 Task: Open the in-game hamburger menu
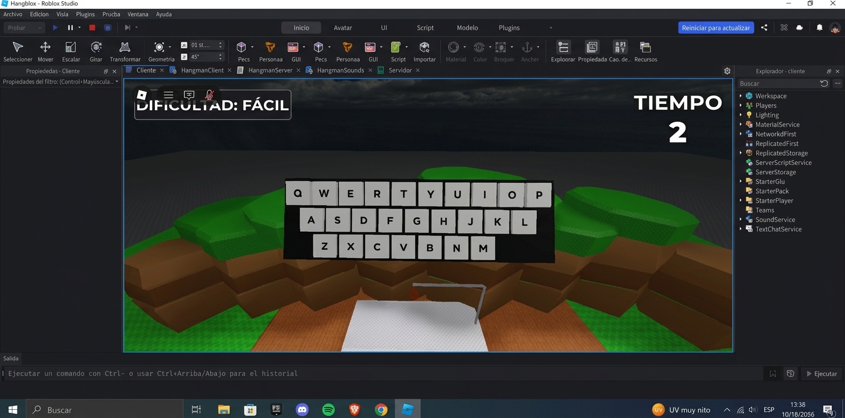click(168, 95)
